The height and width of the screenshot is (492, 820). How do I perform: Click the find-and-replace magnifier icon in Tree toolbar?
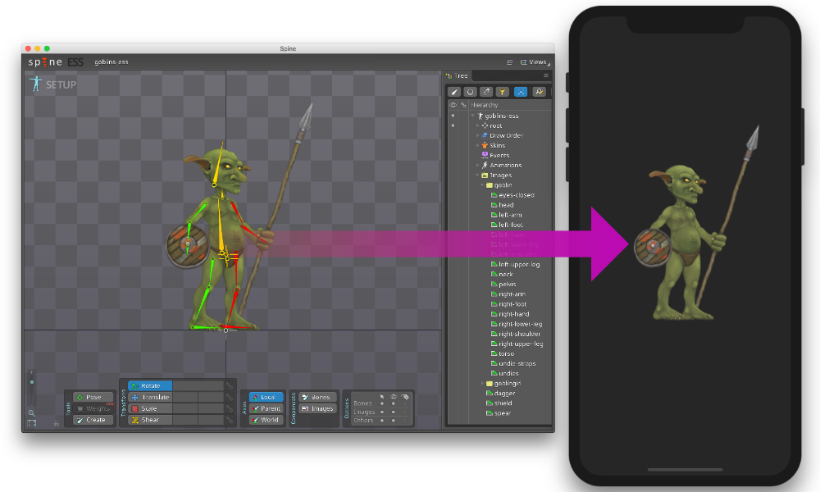(539, 92)
